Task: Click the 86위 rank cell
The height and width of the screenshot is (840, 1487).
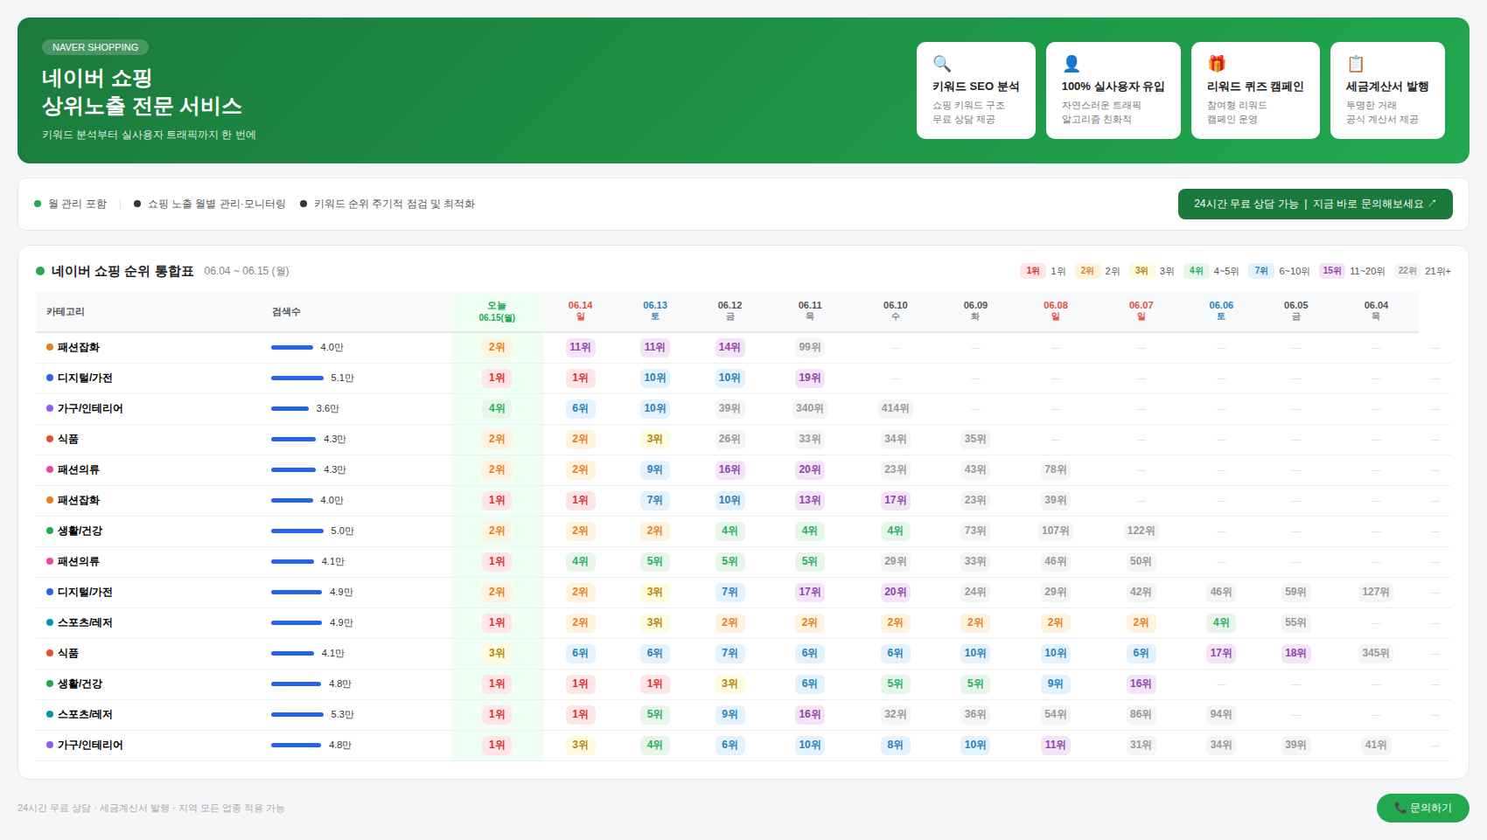Action: 1141,715
